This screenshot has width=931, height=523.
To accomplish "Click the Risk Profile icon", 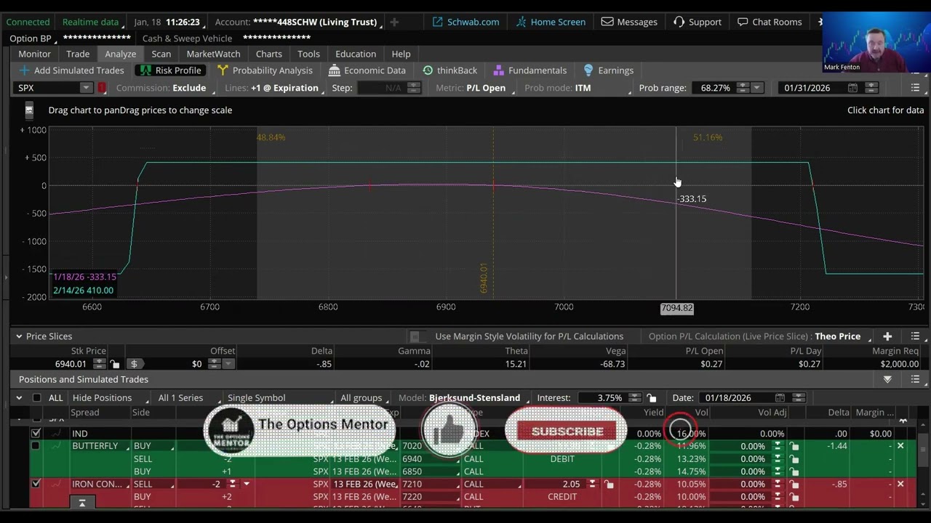I will (145, 70).
